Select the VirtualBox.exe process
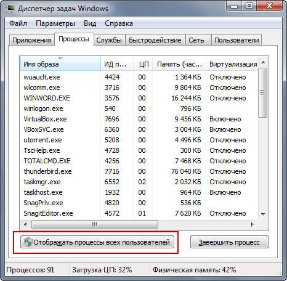The image size is (287, 281). (x=139, y=119)
